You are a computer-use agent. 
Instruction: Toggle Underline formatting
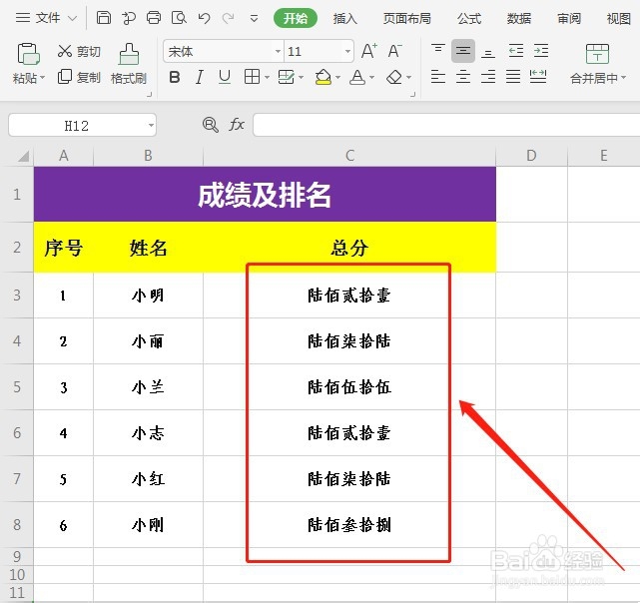[x=225, y=77]
